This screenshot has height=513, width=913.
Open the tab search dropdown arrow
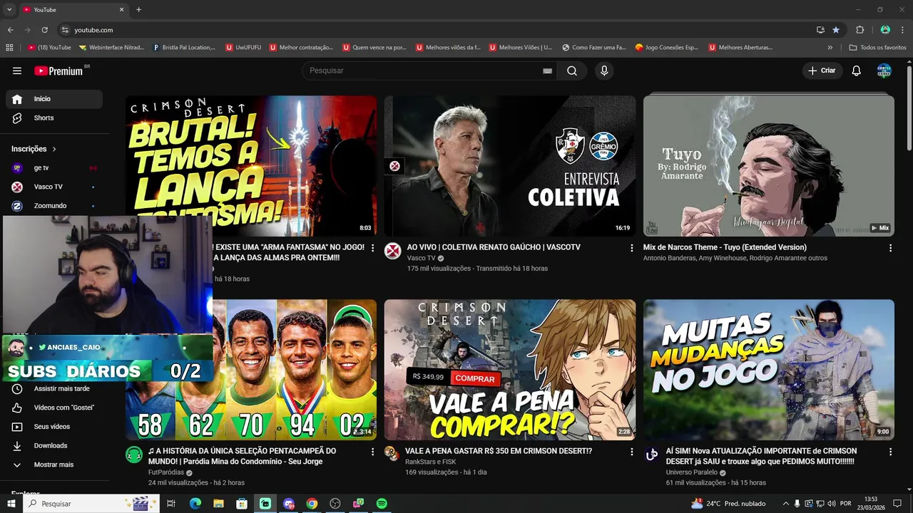click(9, 9)
